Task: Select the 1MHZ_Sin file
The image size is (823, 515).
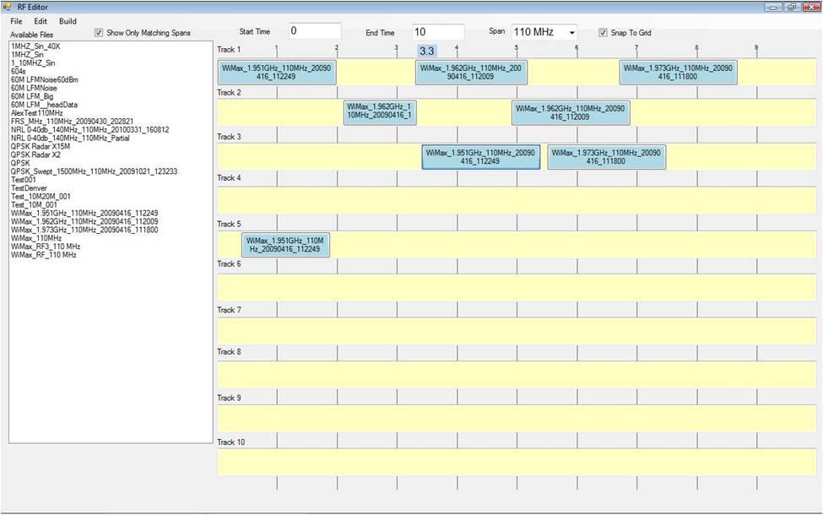Action: (x=27, y=55)
